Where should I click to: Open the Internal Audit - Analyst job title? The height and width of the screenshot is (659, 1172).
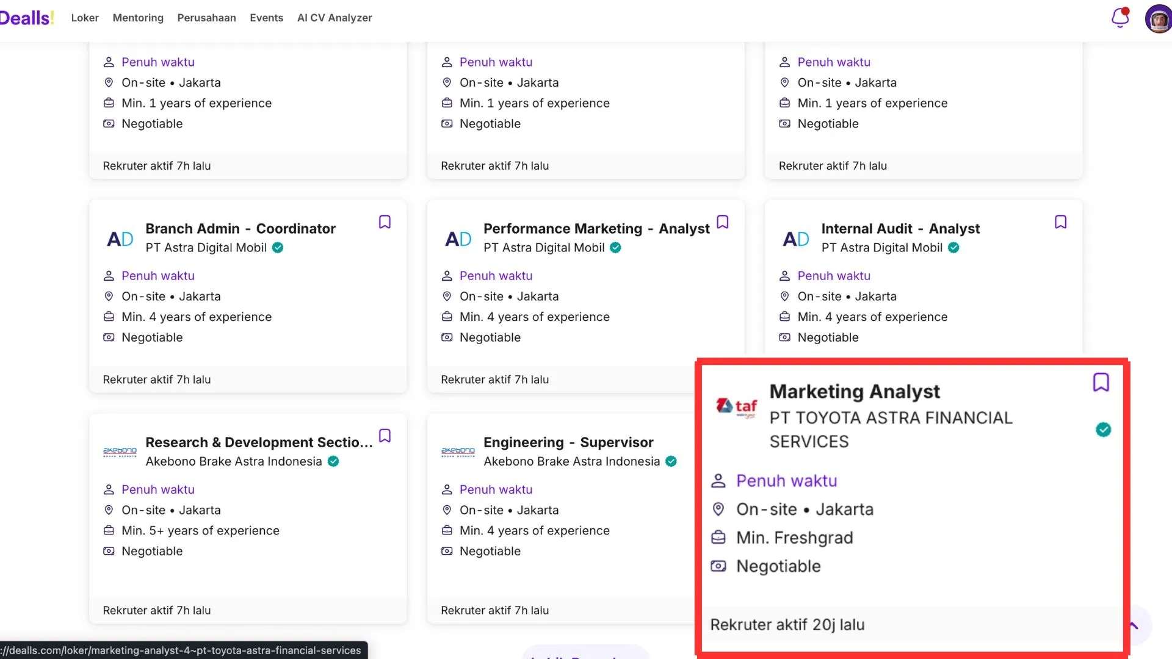(900, 228)
